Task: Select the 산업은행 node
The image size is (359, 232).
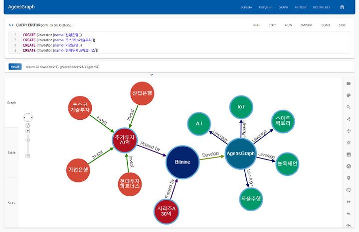Action: (x=142, y=93)
